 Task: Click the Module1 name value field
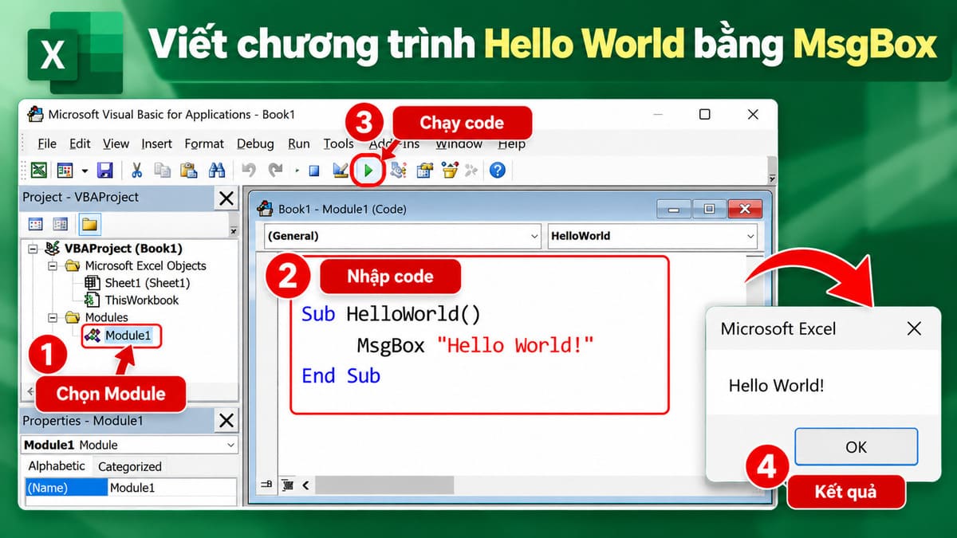point(172,488)
